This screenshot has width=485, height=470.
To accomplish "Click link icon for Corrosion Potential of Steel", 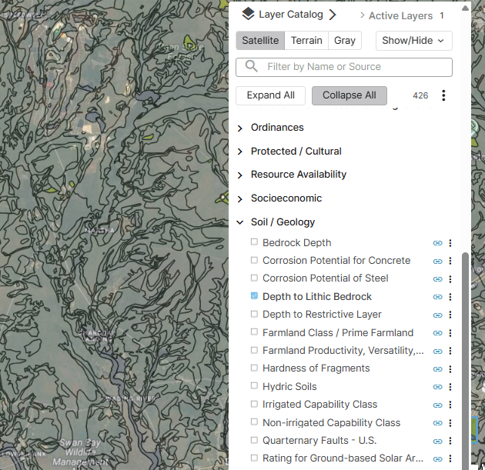I will tap(438, 279).
